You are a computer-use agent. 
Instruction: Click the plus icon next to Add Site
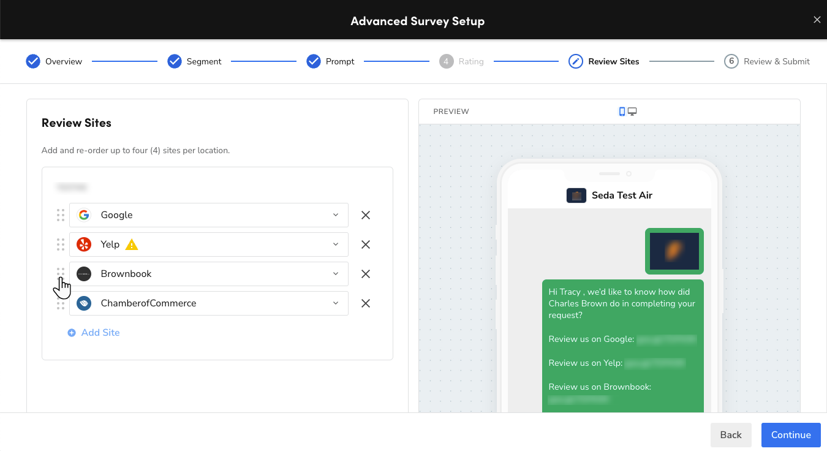coord(72,333)
